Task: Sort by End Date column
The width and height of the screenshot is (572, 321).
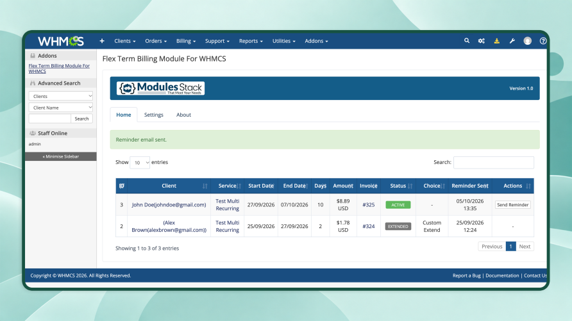Action: click(294, 186)
